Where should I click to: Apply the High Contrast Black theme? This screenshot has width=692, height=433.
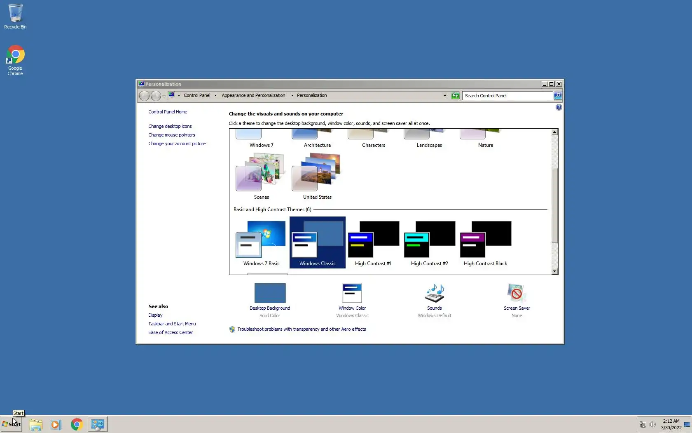[x=485, y=243]
